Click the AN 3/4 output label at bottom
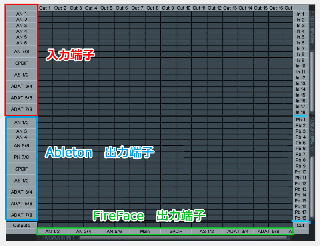This screenshot has height=246, width=320. (x=84, y=231)
